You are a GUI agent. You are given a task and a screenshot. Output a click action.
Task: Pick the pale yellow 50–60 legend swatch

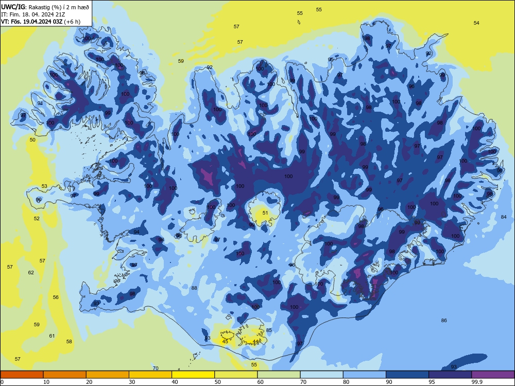[x=236, y=375]
